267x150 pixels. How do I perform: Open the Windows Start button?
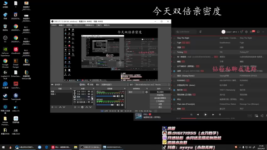click(x=3, y=147)
